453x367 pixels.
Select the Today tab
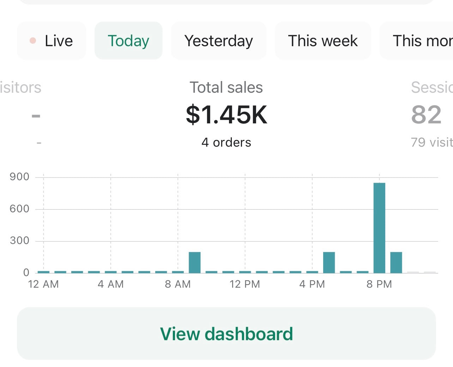point(128,41)
